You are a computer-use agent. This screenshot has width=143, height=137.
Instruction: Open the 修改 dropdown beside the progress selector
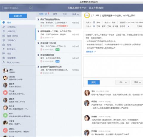[x=137, y=82]
